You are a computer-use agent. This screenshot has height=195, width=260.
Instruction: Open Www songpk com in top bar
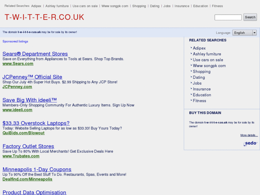(x=115, y=6)
